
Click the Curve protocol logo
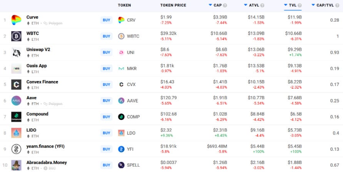pyautogui.click(x=16, y=20)
